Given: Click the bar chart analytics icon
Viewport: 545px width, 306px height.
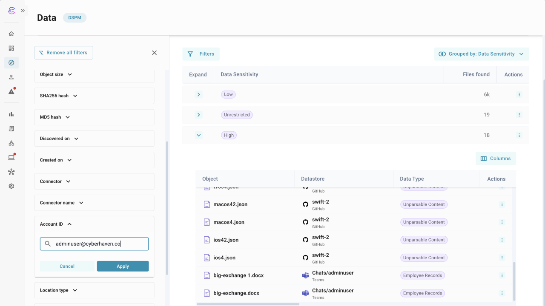Looking at the screenshot, I should [11, 114].
